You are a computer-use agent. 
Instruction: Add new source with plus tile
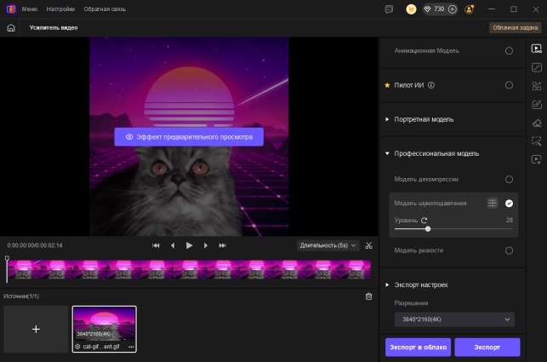(x=36, y=329)
